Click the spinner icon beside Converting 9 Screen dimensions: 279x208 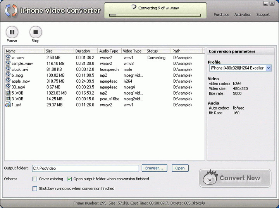click(134, 7)
